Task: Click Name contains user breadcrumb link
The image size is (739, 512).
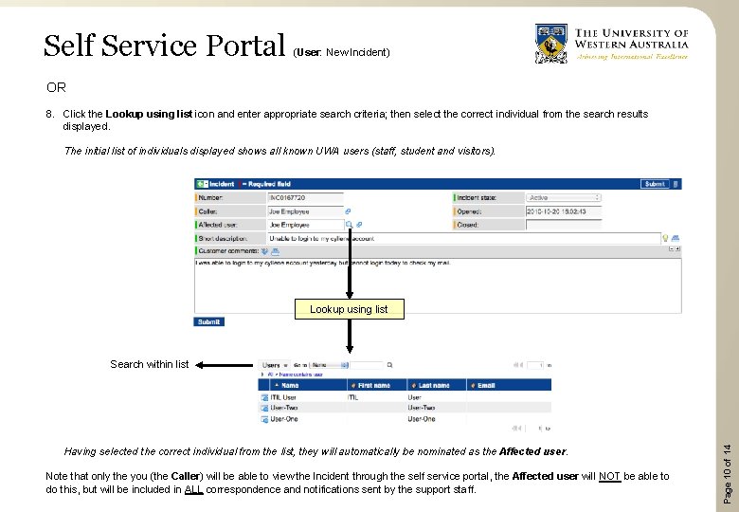Action: [300, 375]
